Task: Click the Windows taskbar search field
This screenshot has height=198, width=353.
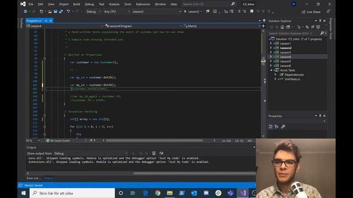Action: tap(72, 193)
